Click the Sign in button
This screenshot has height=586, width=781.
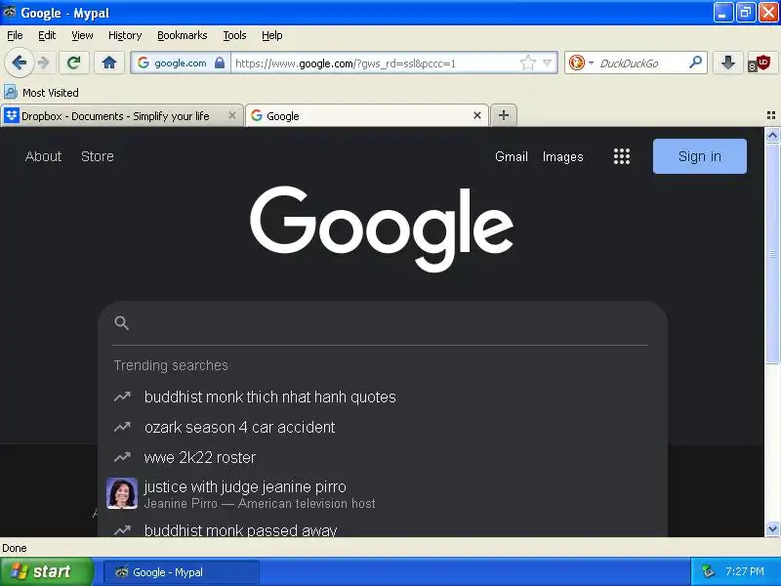[x=700, y=156]
